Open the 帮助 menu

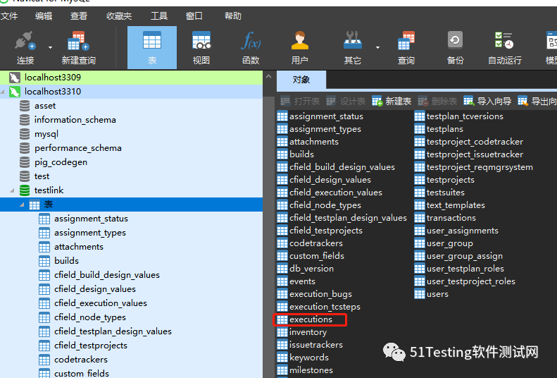[232, 16]
